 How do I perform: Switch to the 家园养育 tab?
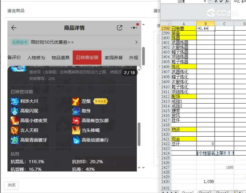(x=114, y=58)
